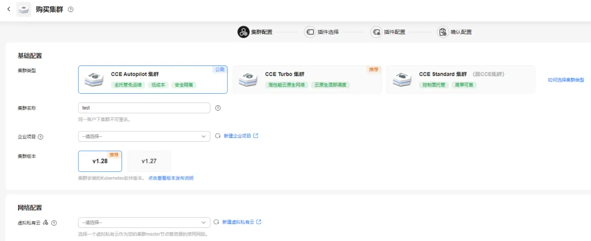Viewport: 591px width, 241px height.
Task: Go to the 插件选择 step label
Action: tap(328, 32)
